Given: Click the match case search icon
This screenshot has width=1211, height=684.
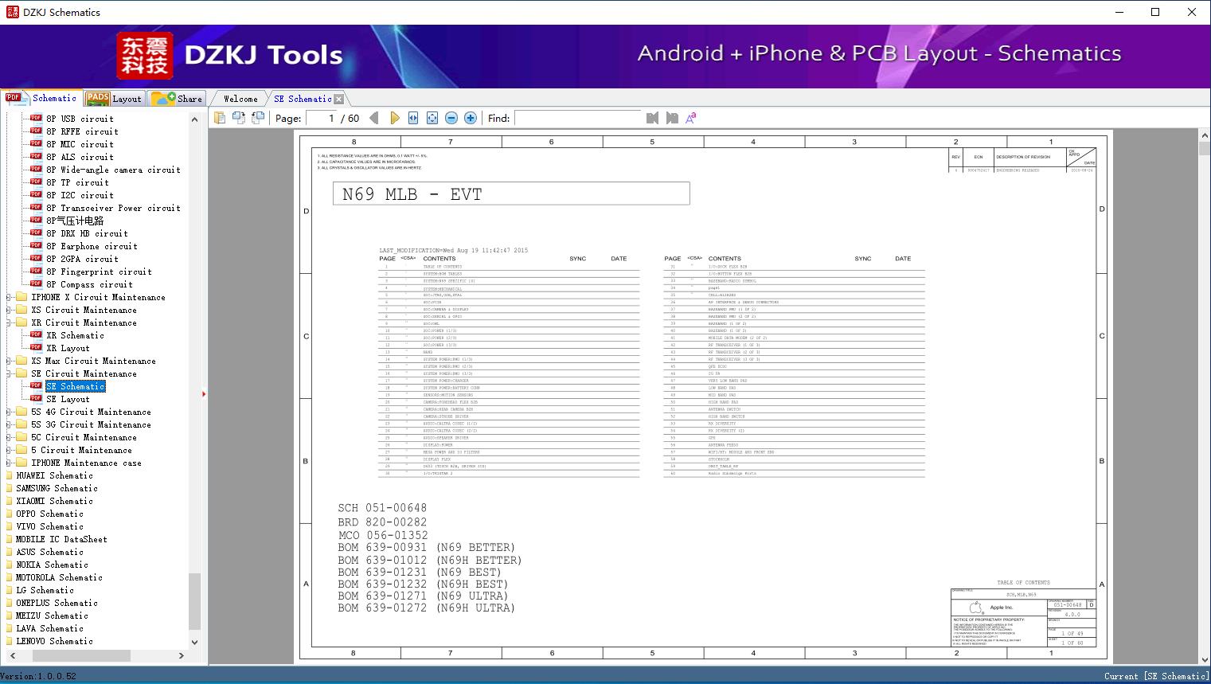Looking at the screenshot, I should coord(691,118).
